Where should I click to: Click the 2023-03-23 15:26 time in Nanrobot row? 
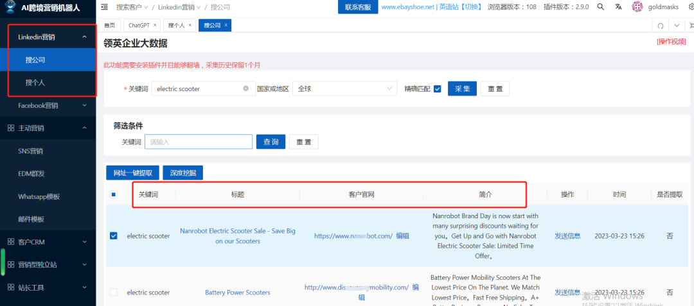(x=619, y=236)
